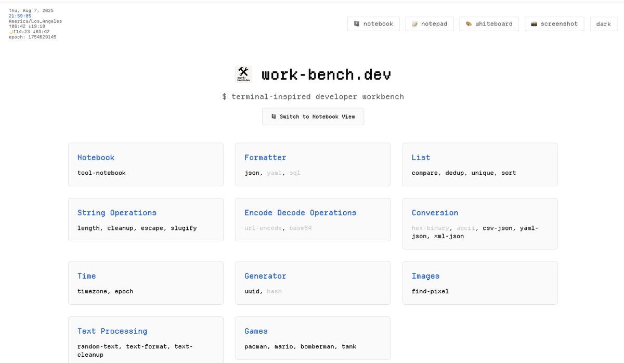Click the whiteboard palette emoji icon
This screenshot has width=624, height=363.
point(469,24)
